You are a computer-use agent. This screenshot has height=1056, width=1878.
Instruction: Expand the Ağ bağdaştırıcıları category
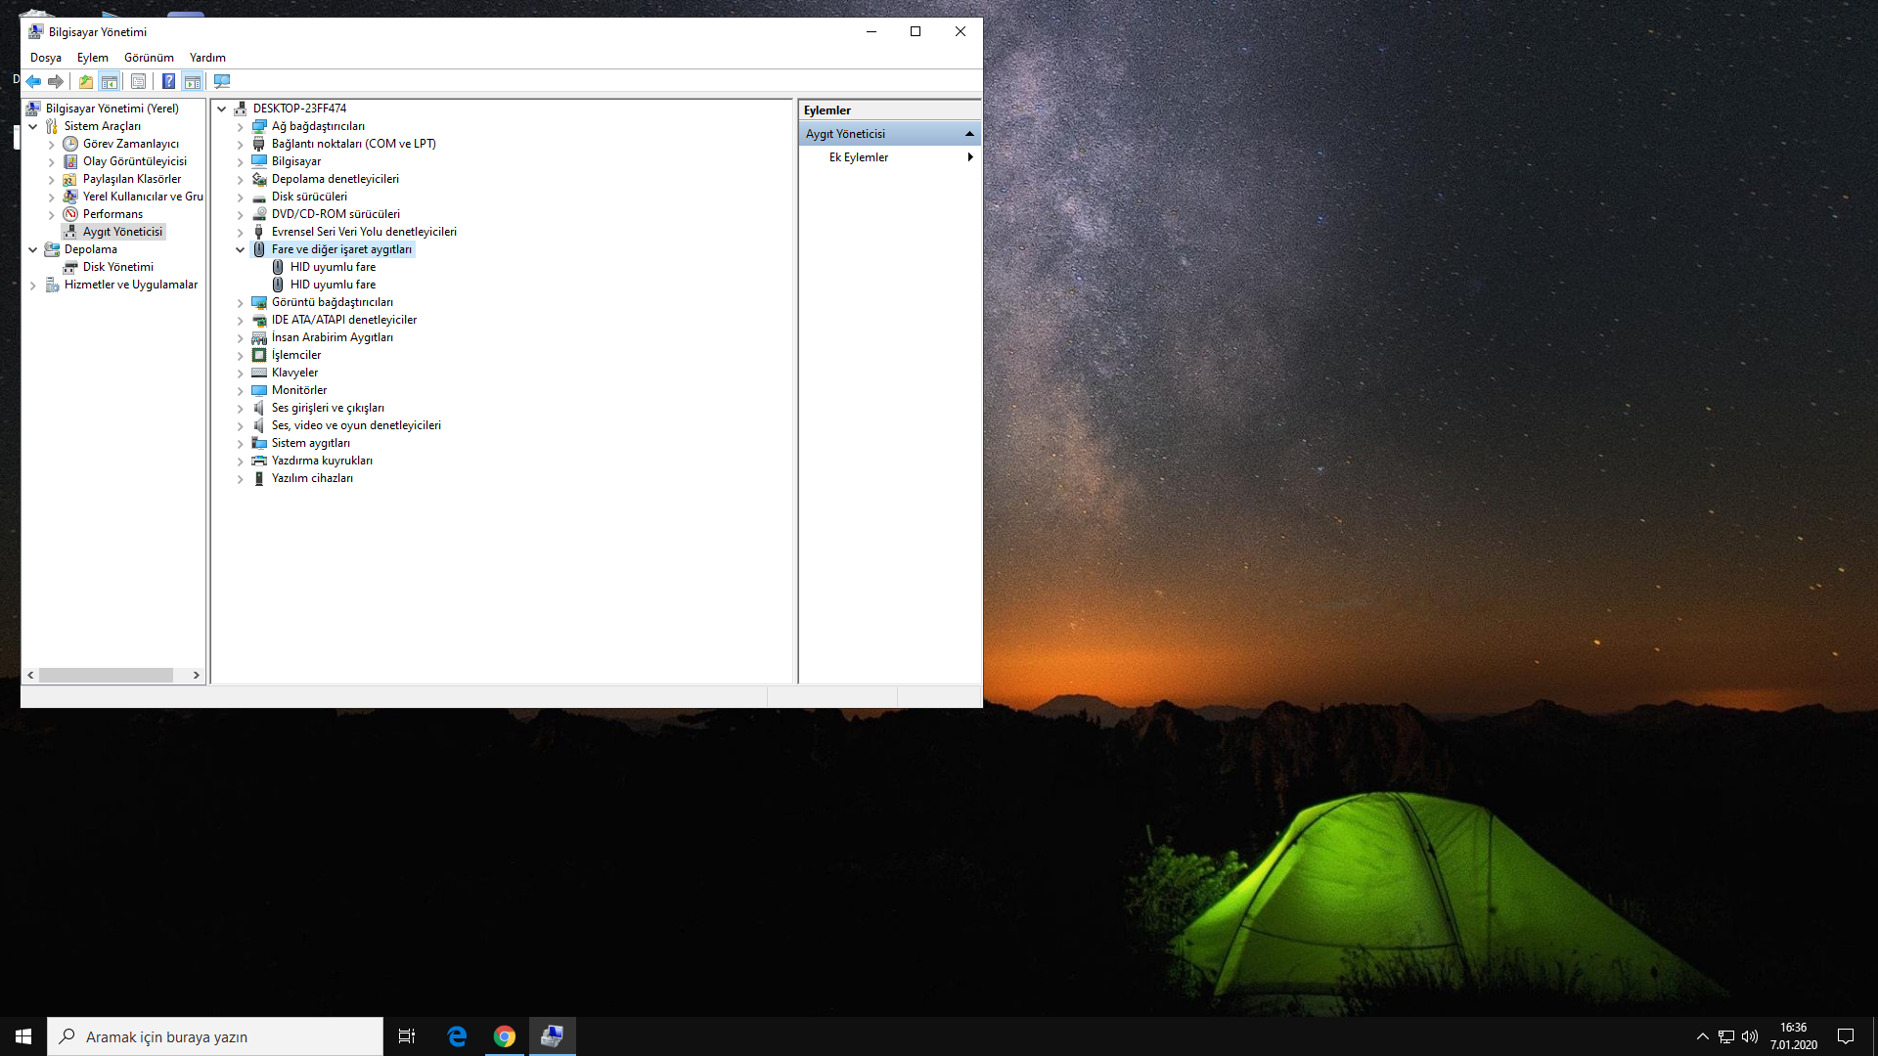click(x=240, y=126)
